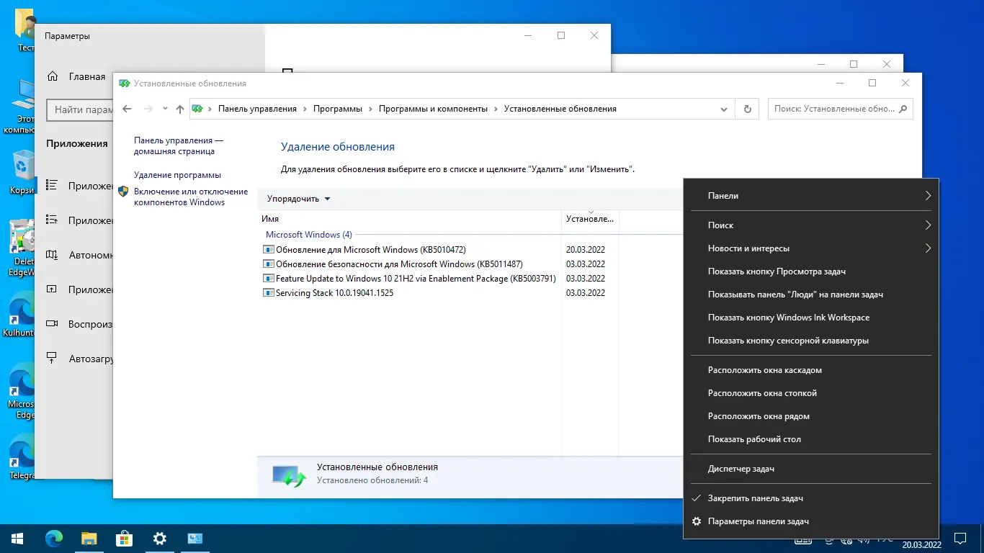This screenshot has height=553, width=984.
Task: Click the back arrow in Установленные обновления window
Action: point(128,108)
